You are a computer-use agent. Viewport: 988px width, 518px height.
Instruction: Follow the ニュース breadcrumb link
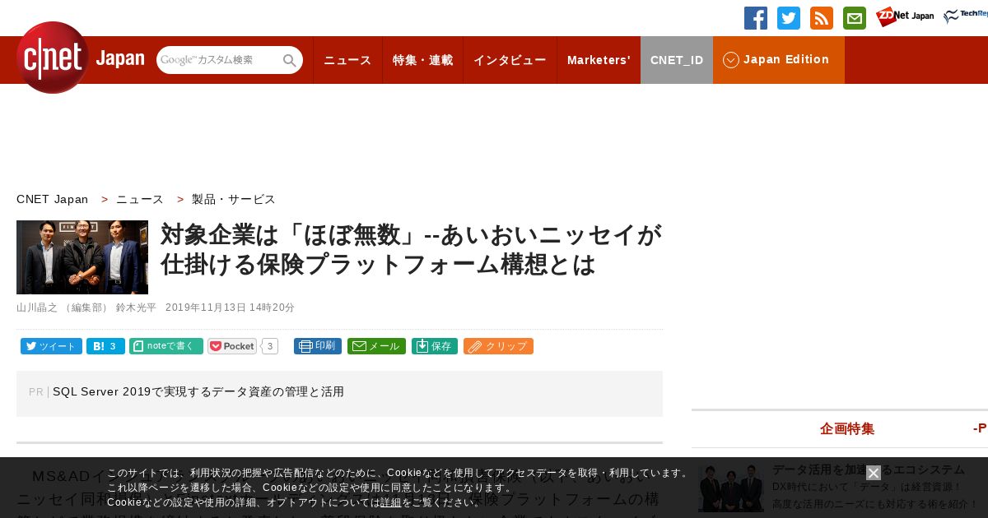point(140,199)
